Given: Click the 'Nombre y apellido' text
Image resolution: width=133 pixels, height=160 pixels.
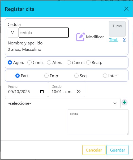Looking at the screenshot, I should pos(25,43).
